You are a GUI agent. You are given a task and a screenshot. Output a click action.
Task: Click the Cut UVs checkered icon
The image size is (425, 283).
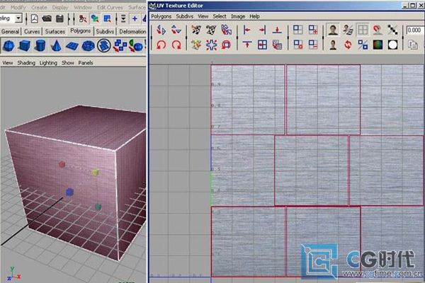coord(196,30)
